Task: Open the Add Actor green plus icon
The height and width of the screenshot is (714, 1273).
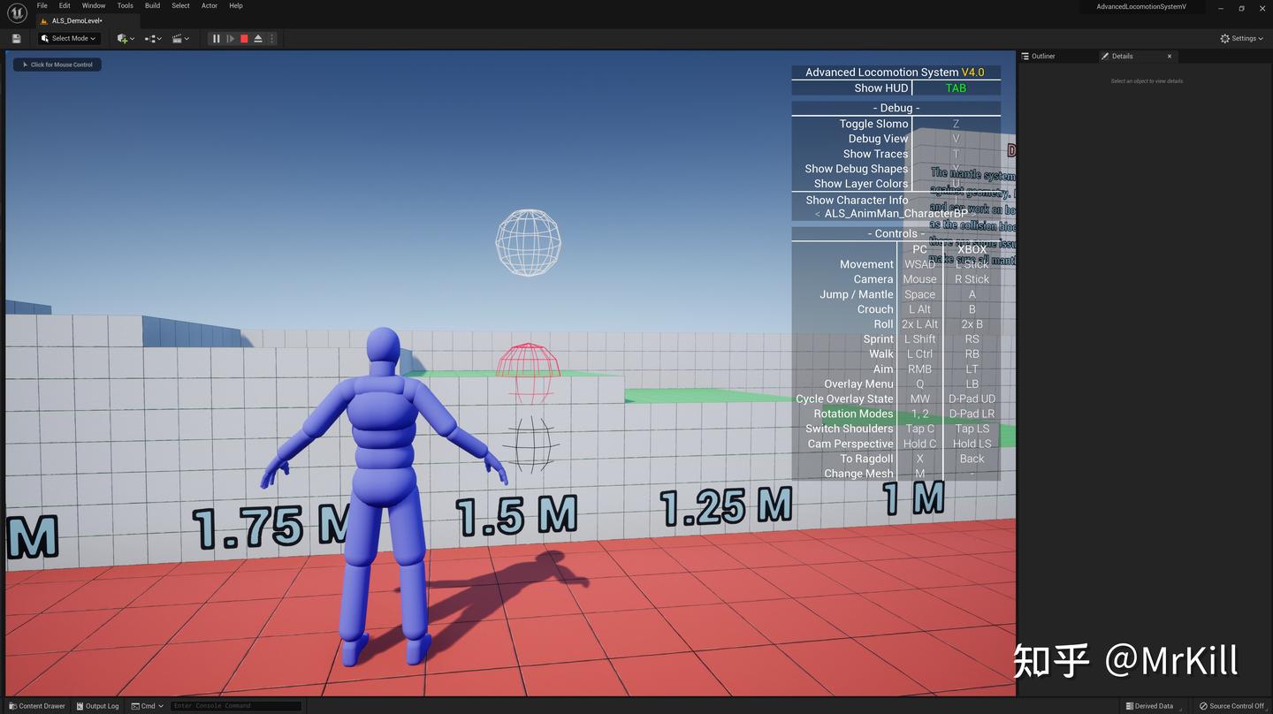Action: pyautogui.click(x=122, y=38)
